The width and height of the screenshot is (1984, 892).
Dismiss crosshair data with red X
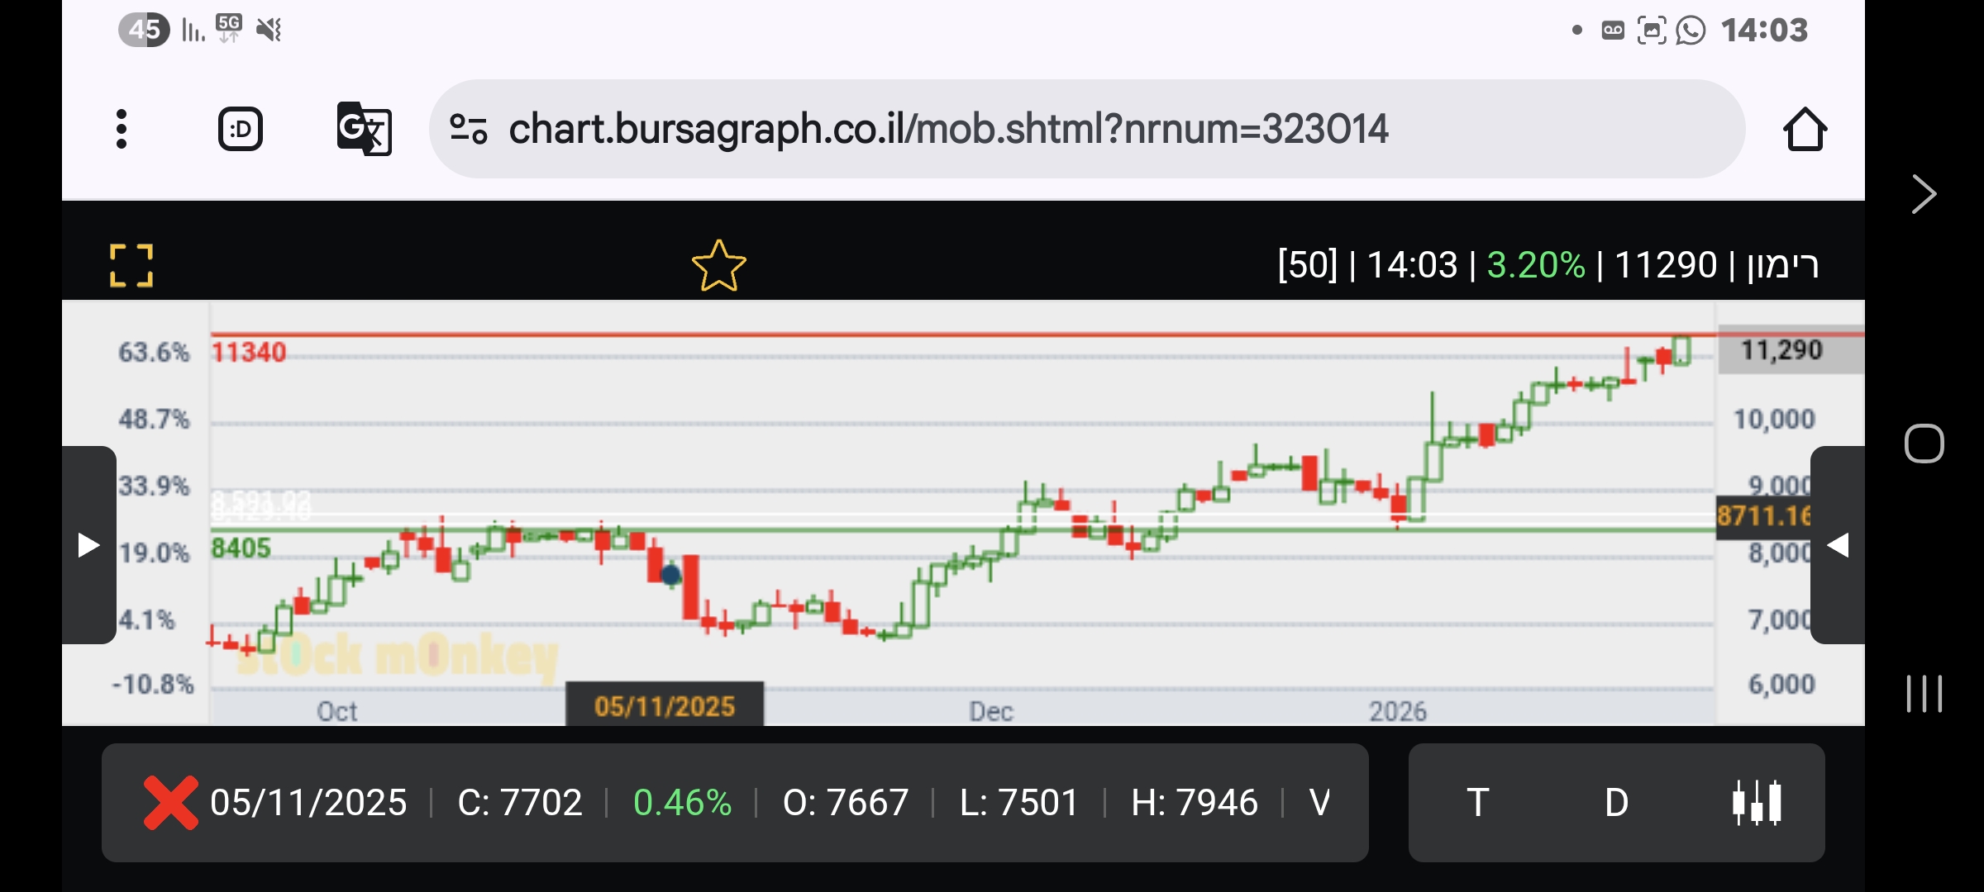170,802
